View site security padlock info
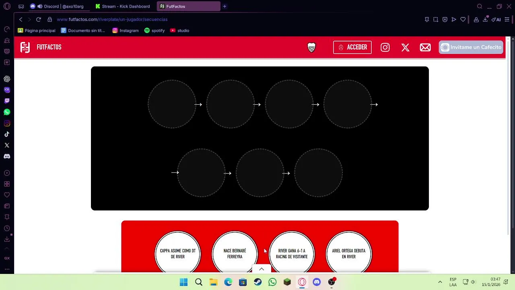This screenshot has width=515, height=290. (x=50, y=19)
